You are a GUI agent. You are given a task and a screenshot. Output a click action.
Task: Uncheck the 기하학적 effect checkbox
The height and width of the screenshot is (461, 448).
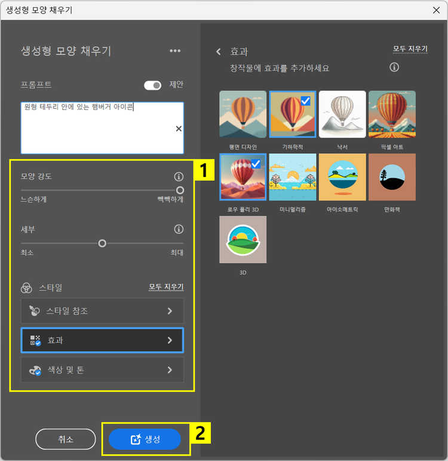[305, 101]
